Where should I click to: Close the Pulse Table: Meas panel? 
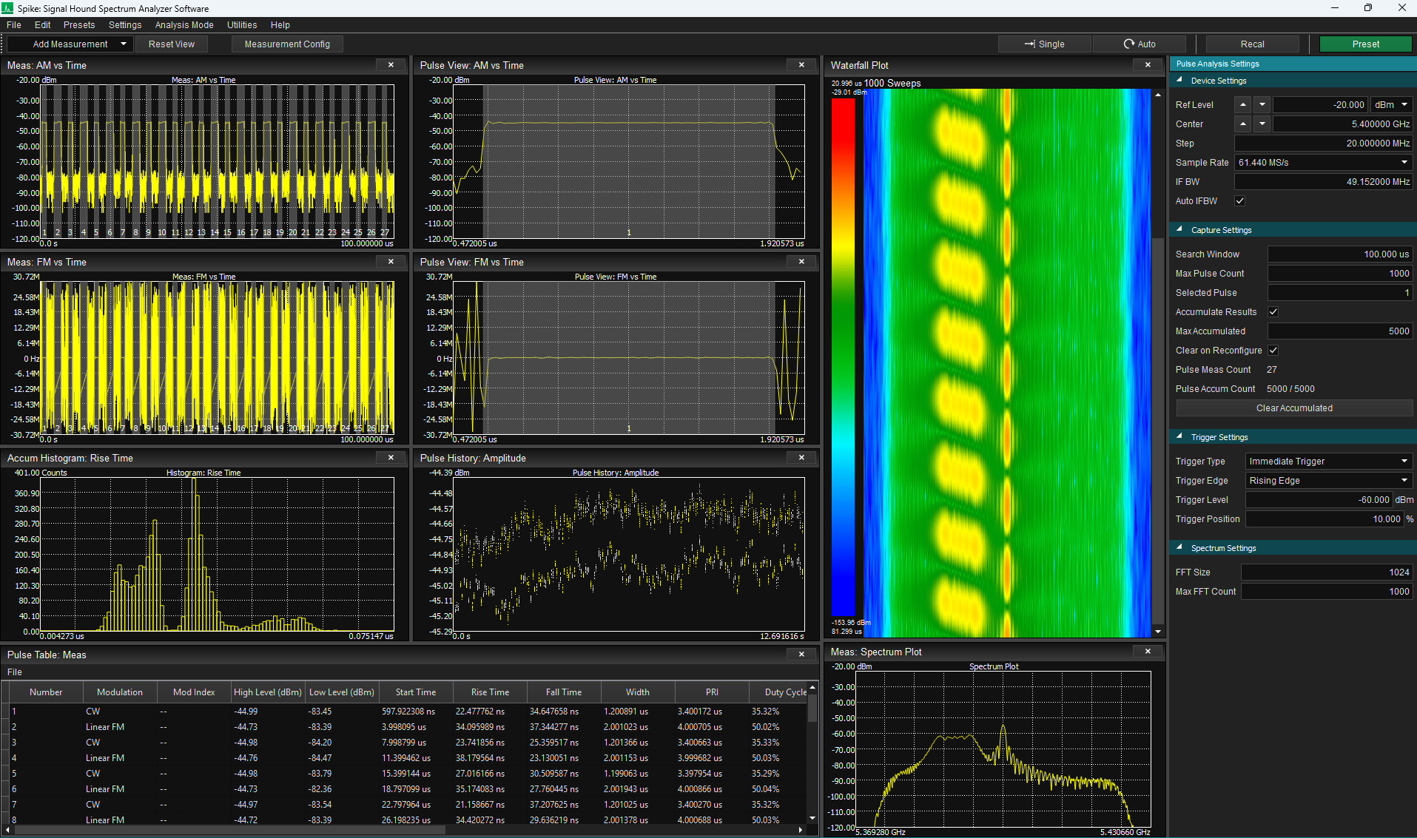coord(801,655)
